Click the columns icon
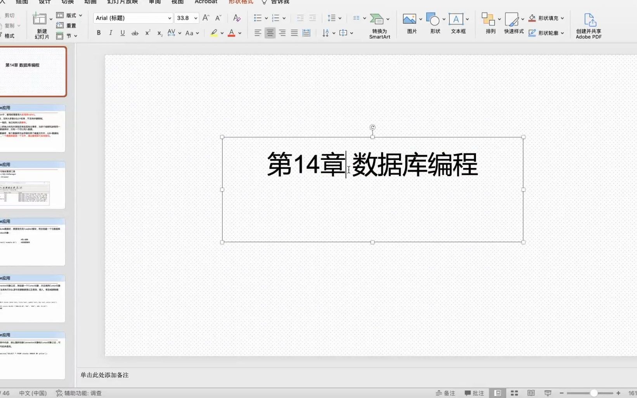Viewport: 637px width, 398px height. click(356, 18)
